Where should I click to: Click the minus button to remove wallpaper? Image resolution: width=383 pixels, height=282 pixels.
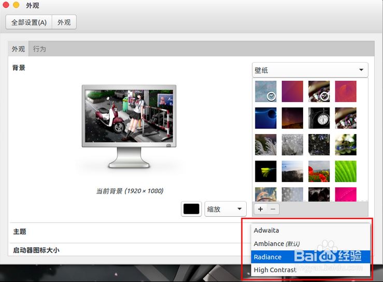(x=273, y=209)
